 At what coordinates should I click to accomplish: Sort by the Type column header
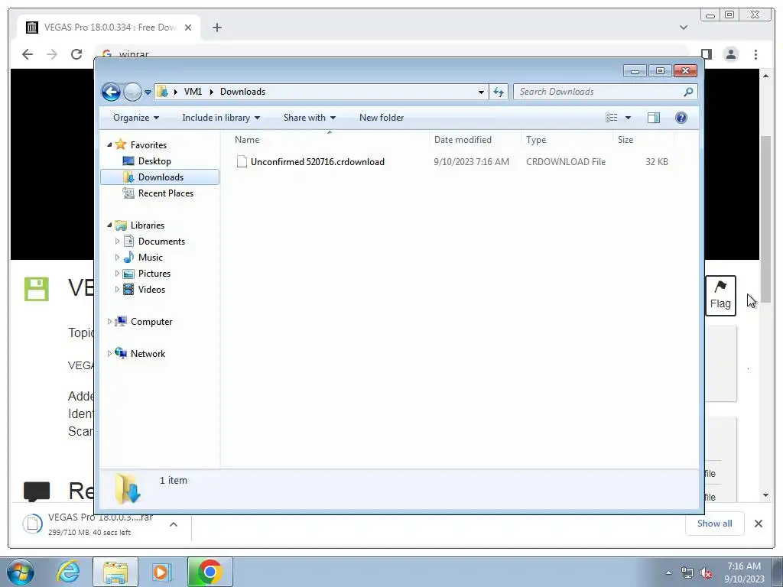(567, 140)
